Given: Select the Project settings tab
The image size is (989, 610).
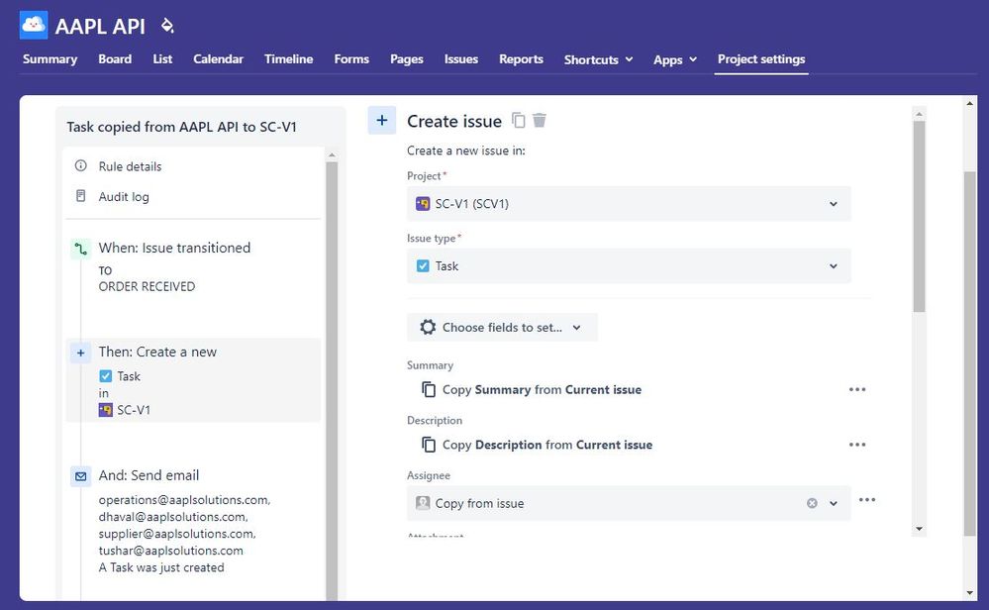Looking at the screenshot, I should (x=761, y=58).
